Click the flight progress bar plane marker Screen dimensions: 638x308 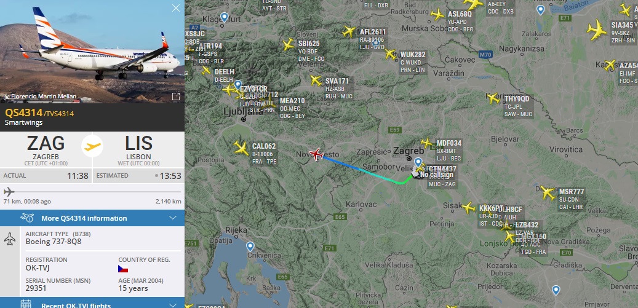point(9,191)
